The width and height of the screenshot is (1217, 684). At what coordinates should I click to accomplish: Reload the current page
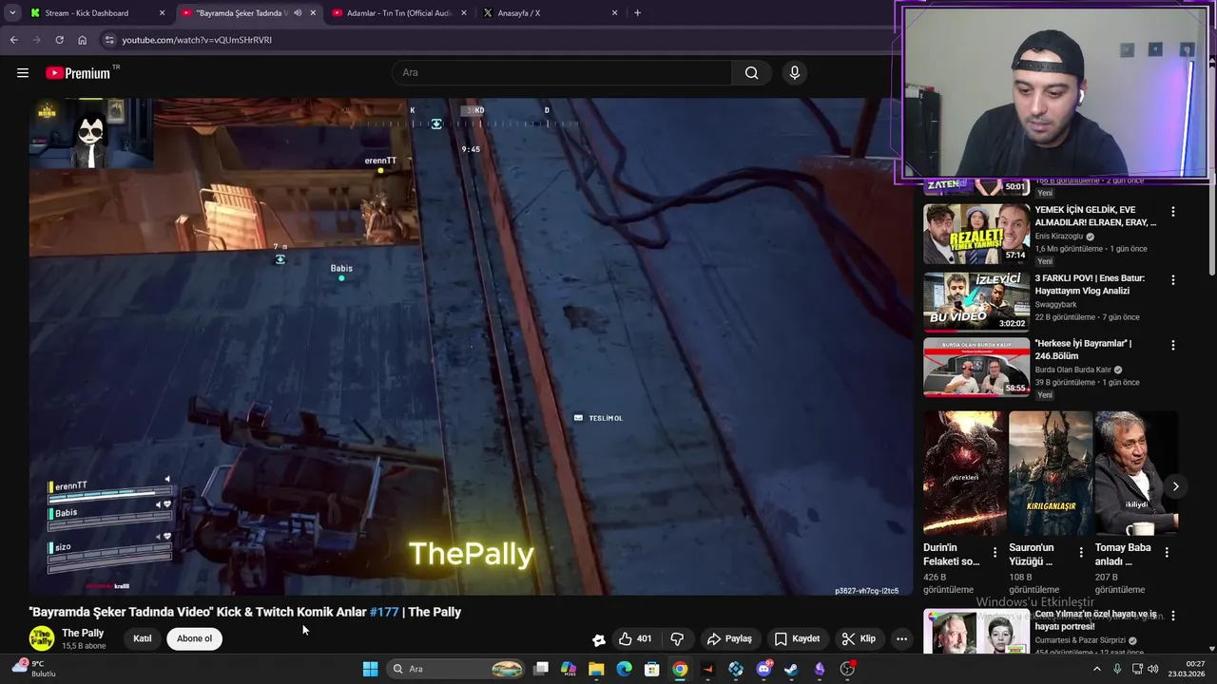(59, 40)
